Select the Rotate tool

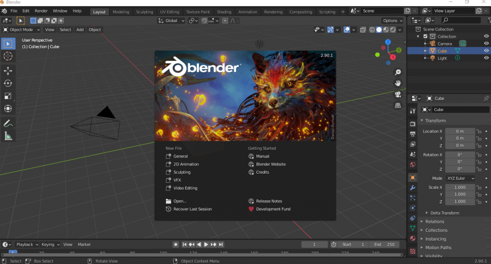pos(8,83)
